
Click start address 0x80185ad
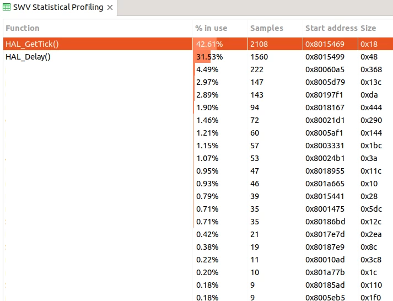tap(325, 285)
